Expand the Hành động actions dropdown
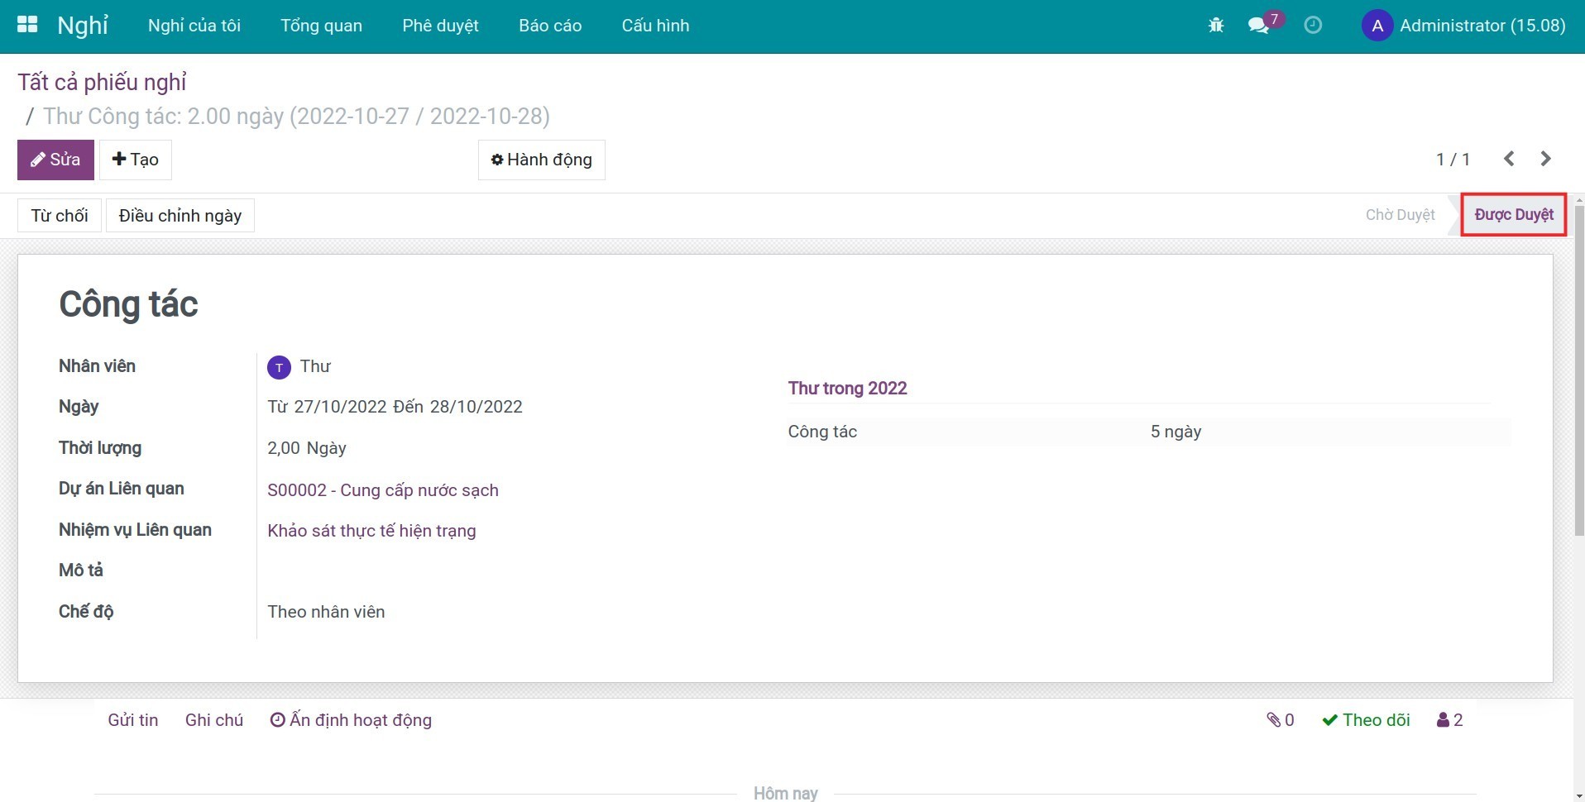1585x802 pixels. [541, 160]
